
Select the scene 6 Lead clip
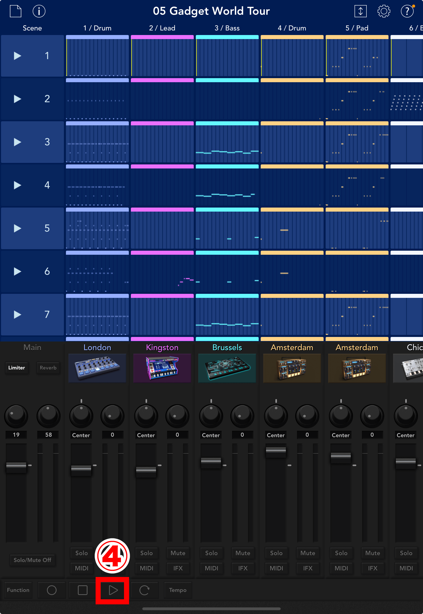pyautogui.click(x=162, y=271)
